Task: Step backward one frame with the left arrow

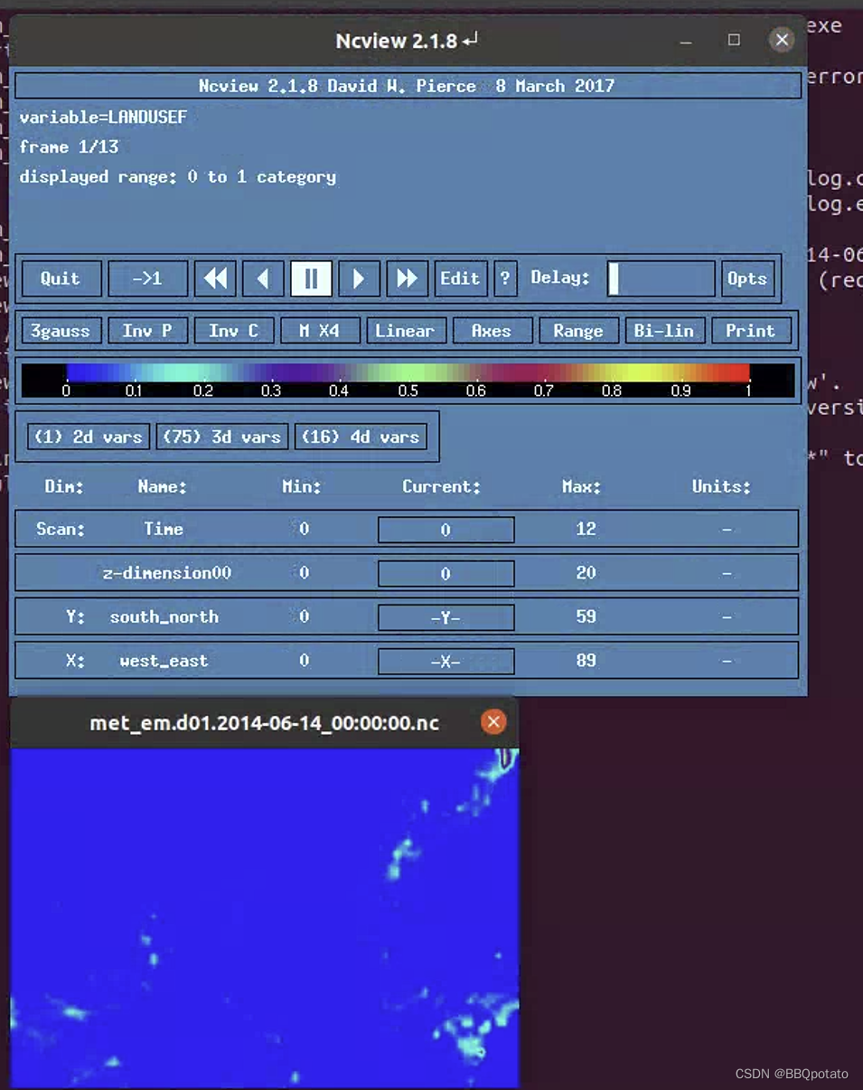Action: pos(263,278)
